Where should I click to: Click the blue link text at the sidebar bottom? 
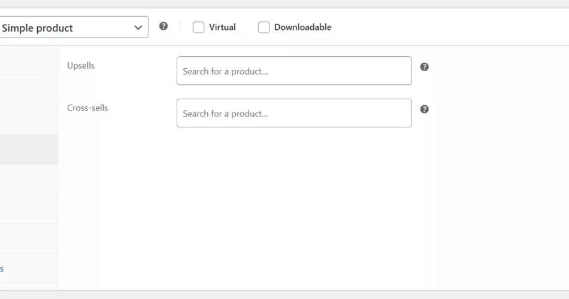[2, 269]
